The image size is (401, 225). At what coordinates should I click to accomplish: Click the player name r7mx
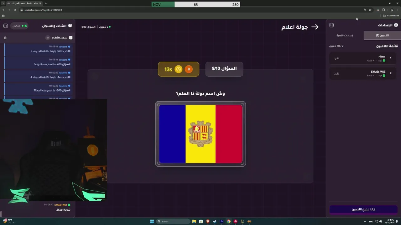tap(382, 57)
